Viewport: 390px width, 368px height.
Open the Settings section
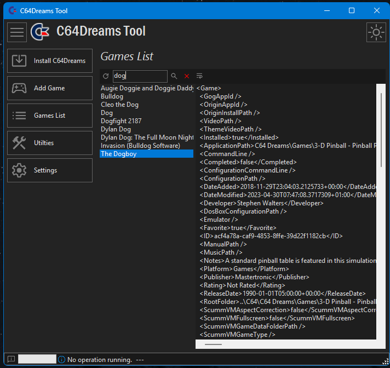click(50, 170)
